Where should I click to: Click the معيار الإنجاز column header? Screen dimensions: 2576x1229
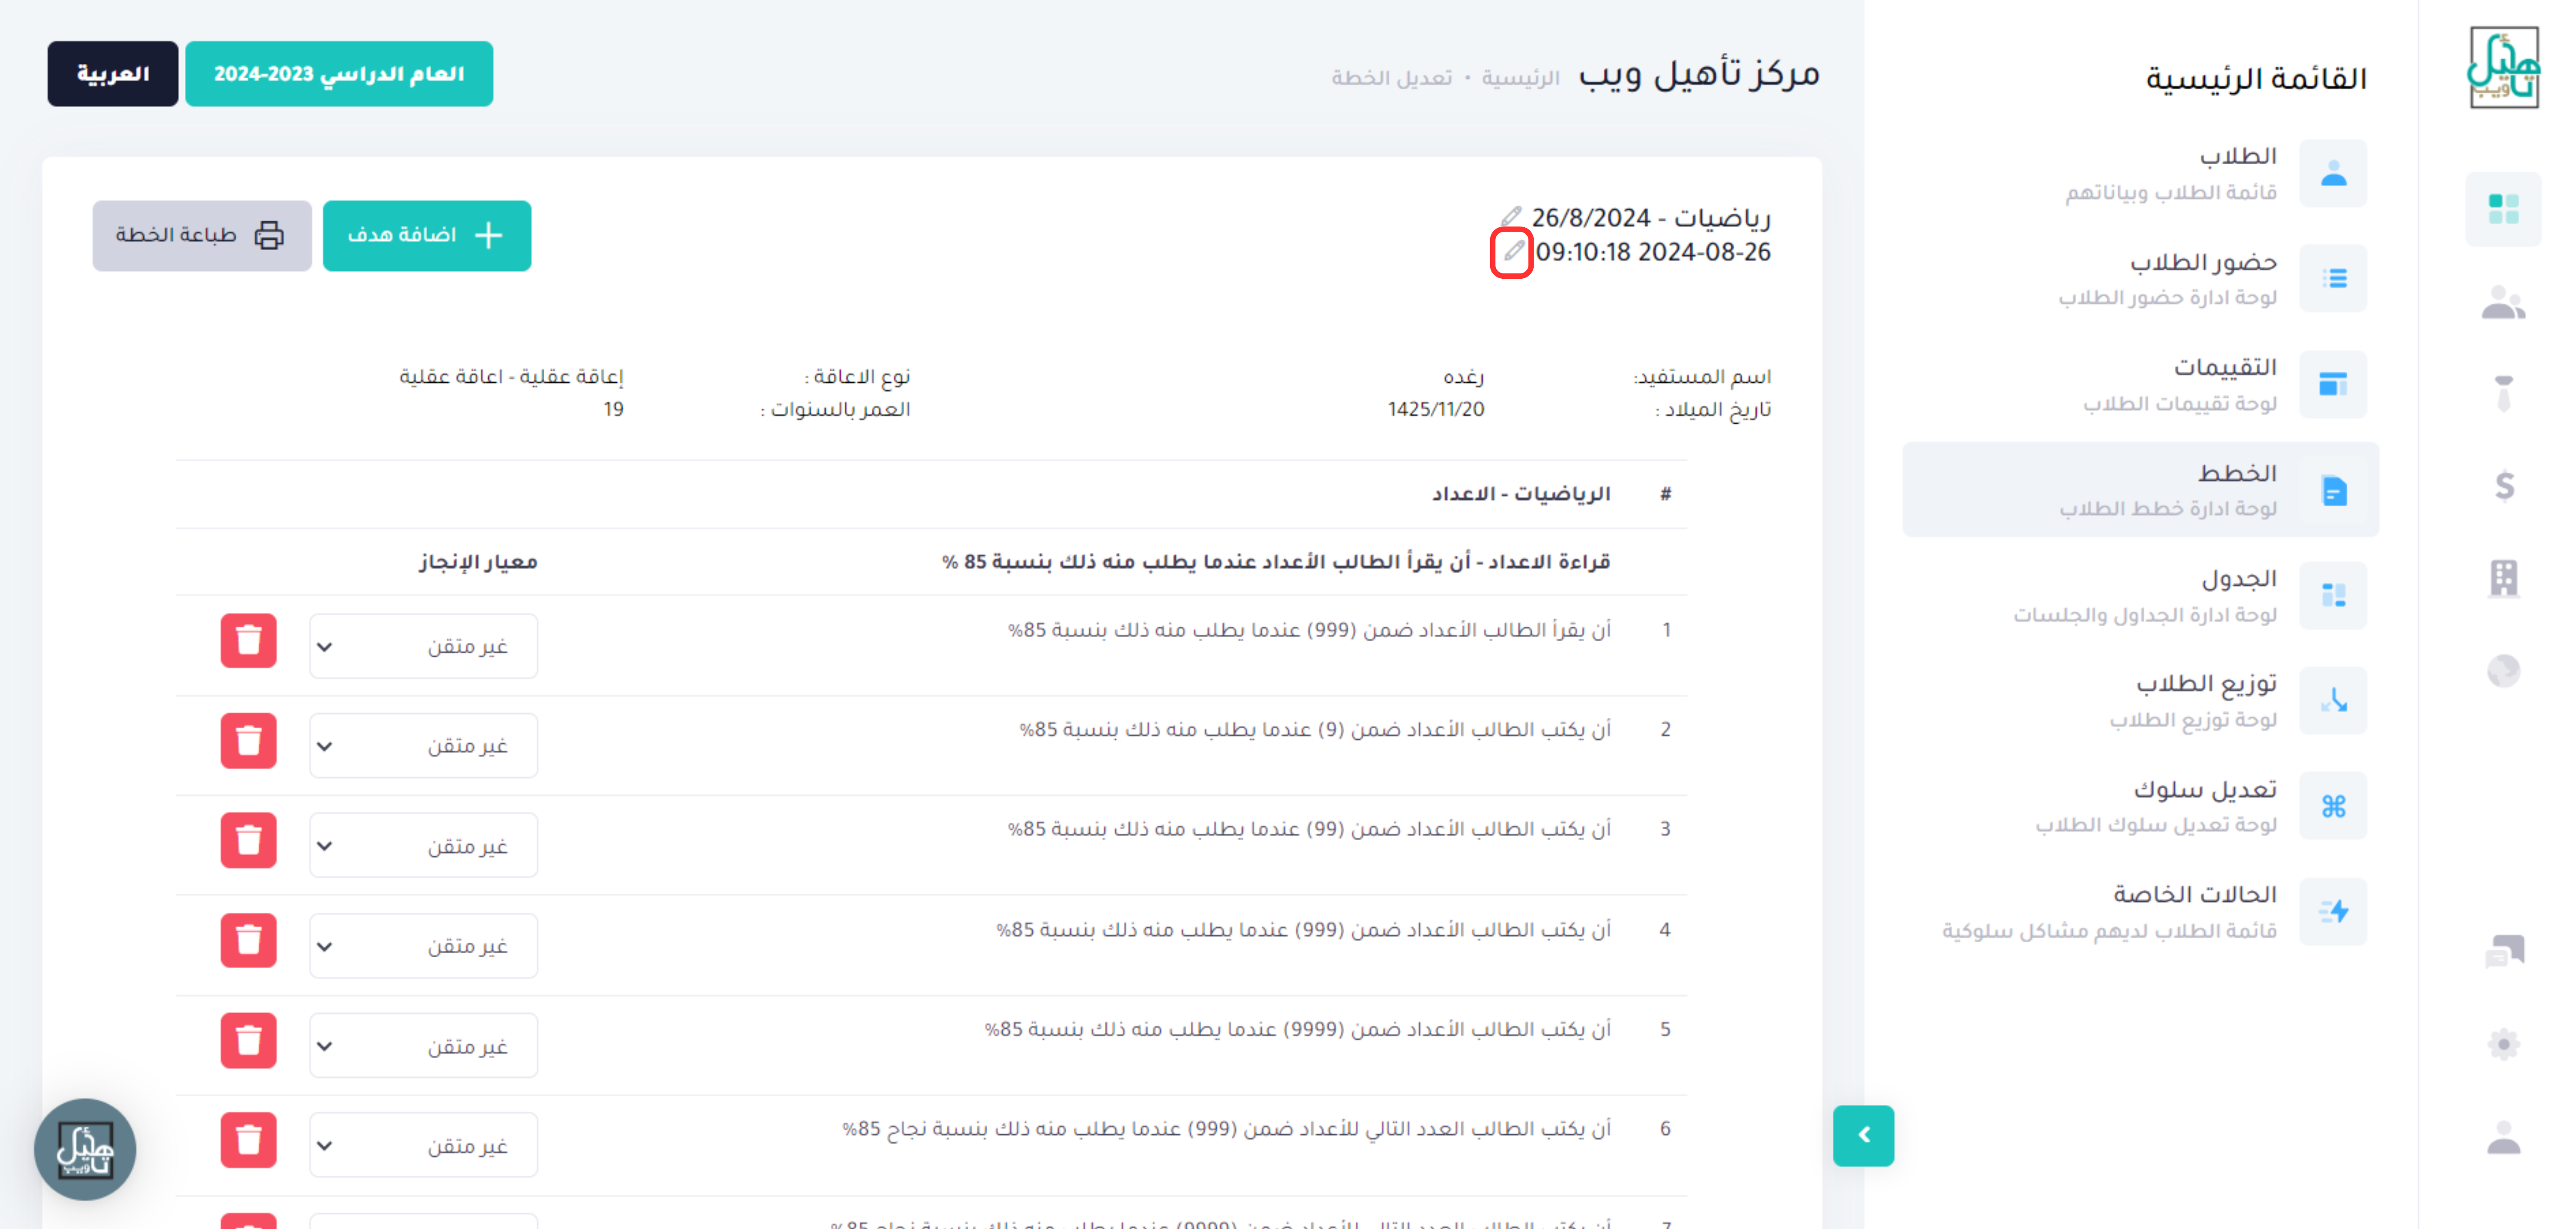pos(478,561)
